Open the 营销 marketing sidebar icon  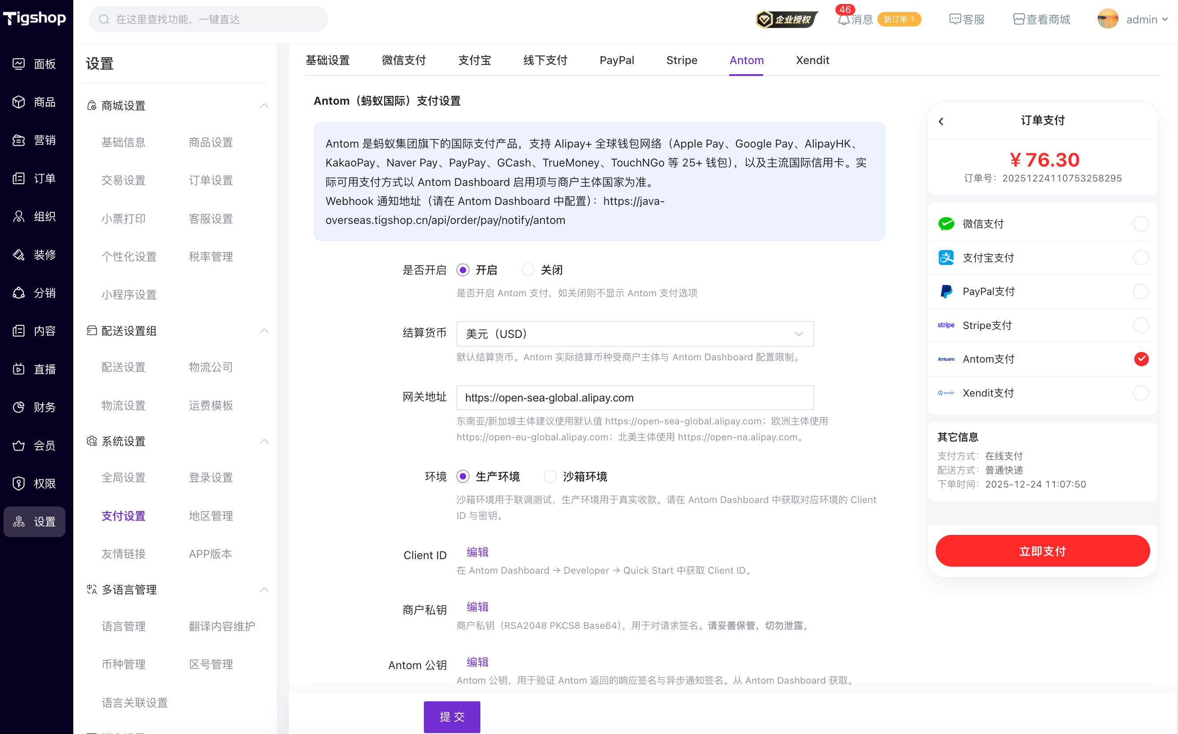click(x=19, y=140)
